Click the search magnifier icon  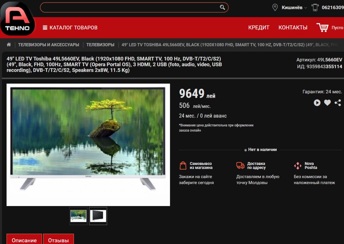click(x=222, y=7)
